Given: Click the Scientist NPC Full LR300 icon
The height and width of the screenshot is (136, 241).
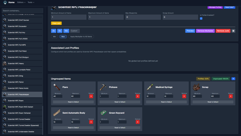Looking at the screenshot, I should pyautogui.click(x=5, y=39).
